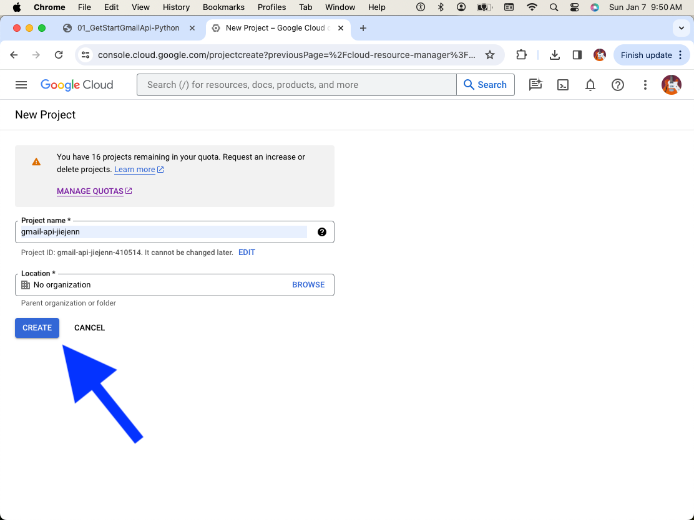Open the Help menu in menu bar
Screen dimensions: 694x520
coord(377,7)
